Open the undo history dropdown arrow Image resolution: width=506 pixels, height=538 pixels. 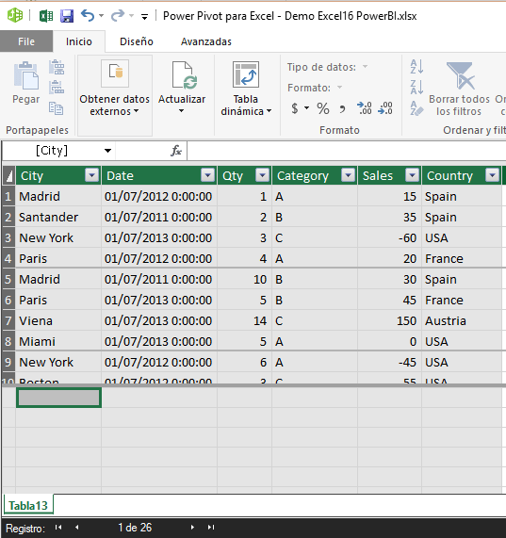[x=101, y=16]
